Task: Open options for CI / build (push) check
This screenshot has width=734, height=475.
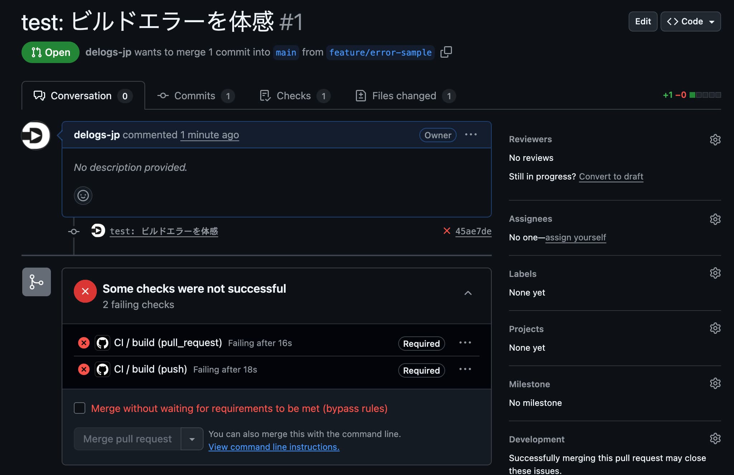Action: pyautogui.click(x=465, y=369)
